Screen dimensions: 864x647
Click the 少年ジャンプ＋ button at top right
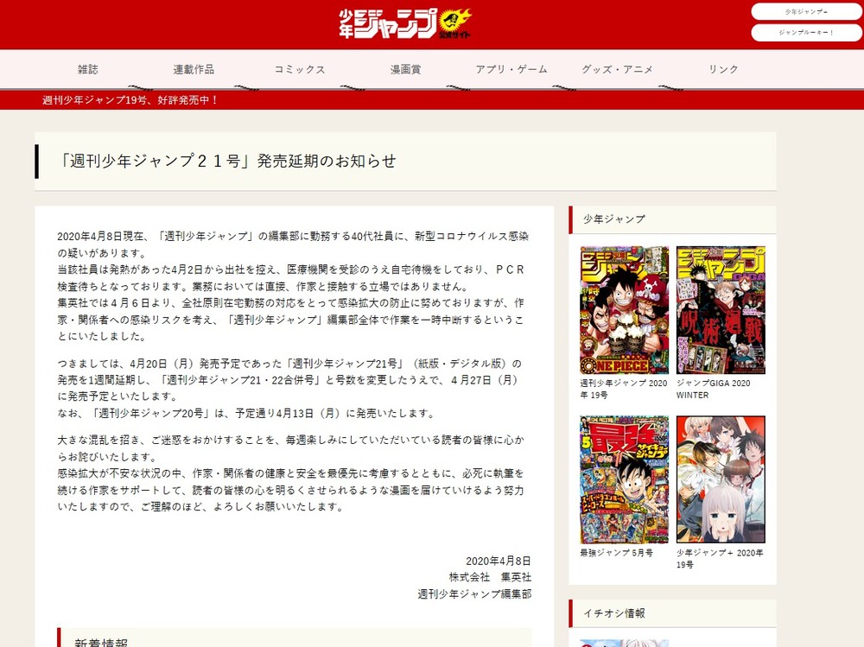(x=806, y=11)
